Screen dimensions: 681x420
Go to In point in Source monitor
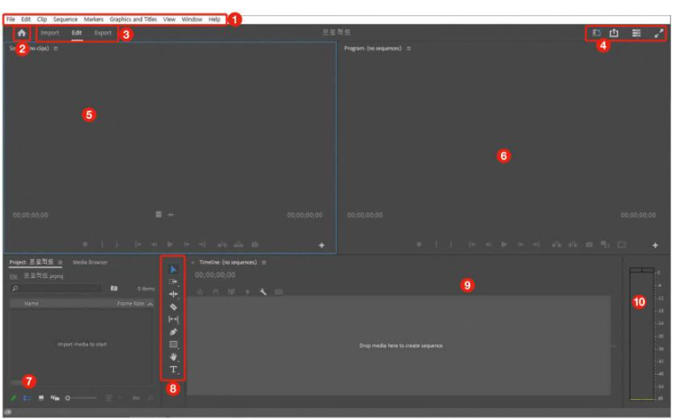[x=138, y=245]
